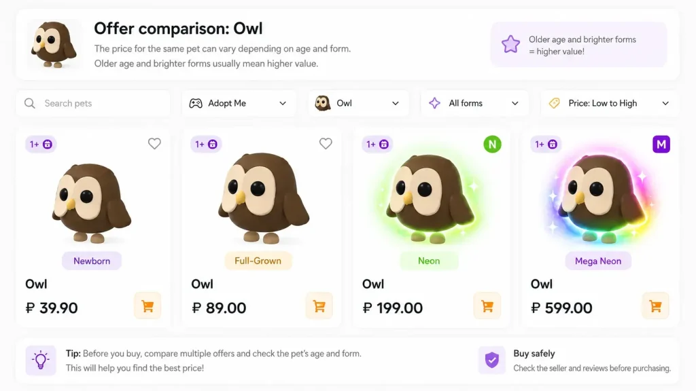Add the Mega Neon Owl to cart
696x391 pixels.
click(x=655, y=306)
